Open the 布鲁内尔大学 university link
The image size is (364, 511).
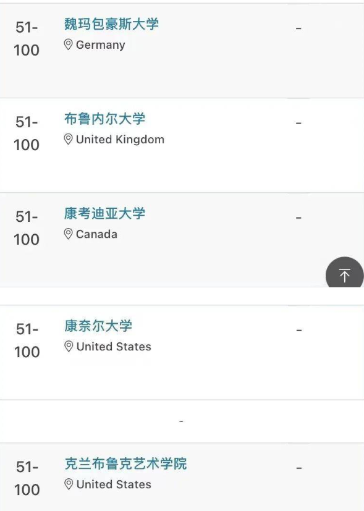104,119
